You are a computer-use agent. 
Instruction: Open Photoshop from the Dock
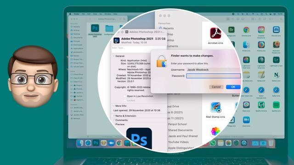96,143
